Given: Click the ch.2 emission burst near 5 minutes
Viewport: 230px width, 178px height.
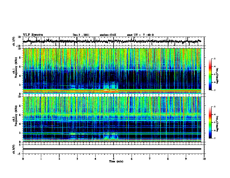Looking at the screenshot, I should [111, 136].
